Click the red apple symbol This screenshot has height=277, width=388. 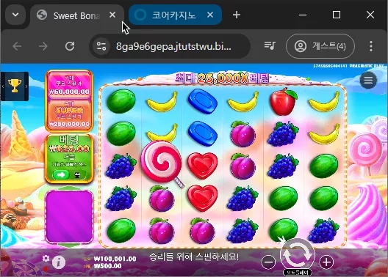coord(284,102)
